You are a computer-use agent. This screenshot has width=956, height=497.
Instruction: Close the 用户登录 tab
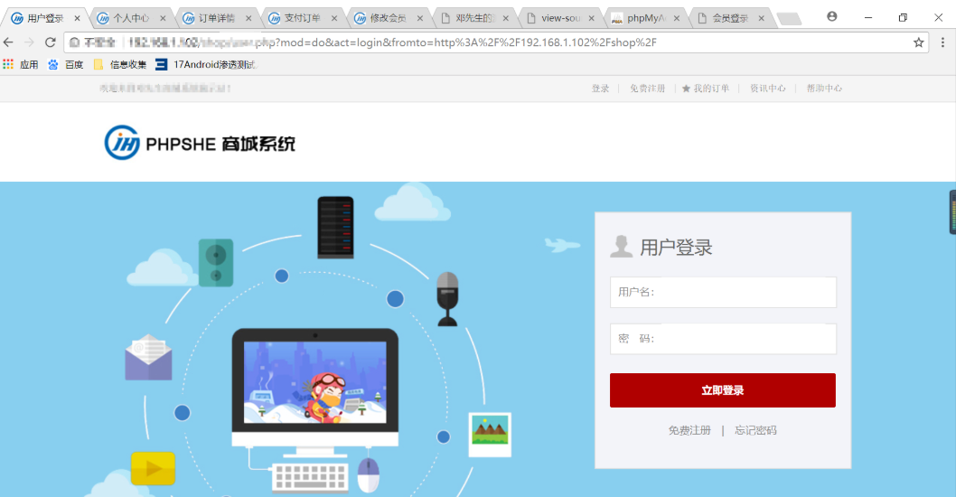pyautogui.click(x=77, y=18)
